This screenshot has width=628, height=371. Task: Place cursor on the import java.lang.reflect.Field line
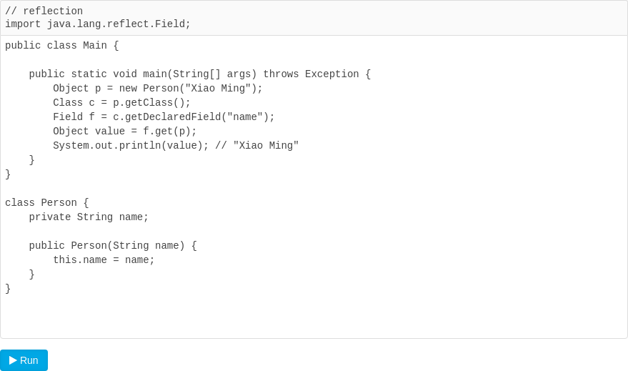(x=98, y=24)
